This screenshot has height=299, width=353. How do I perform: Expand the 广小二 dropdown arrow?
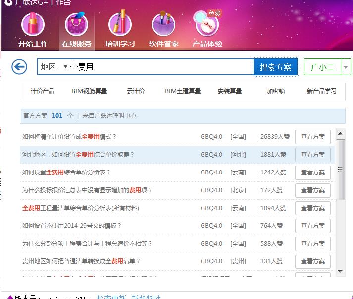pyautogui.click(x=346, y=67)
